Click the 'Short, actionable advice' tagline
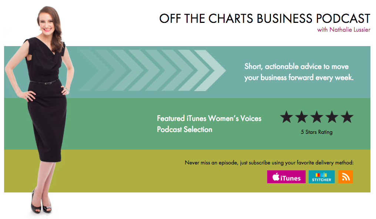The image size is (376, 219). click(296, 67)
